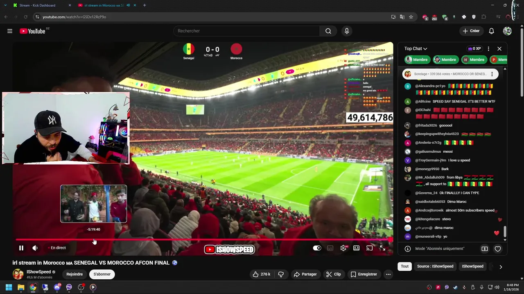Click the timeline preview thumbnail

94,204
